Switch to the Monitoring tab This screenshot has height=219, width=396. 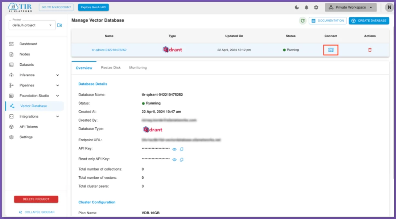click(138, 68)
